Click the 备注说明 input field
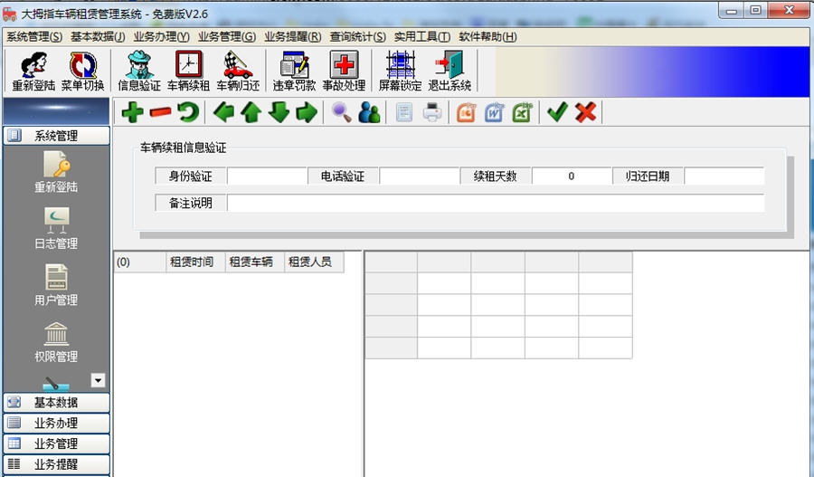The height and width of the screenshot is (477, 814). click(x=496, y=203)
